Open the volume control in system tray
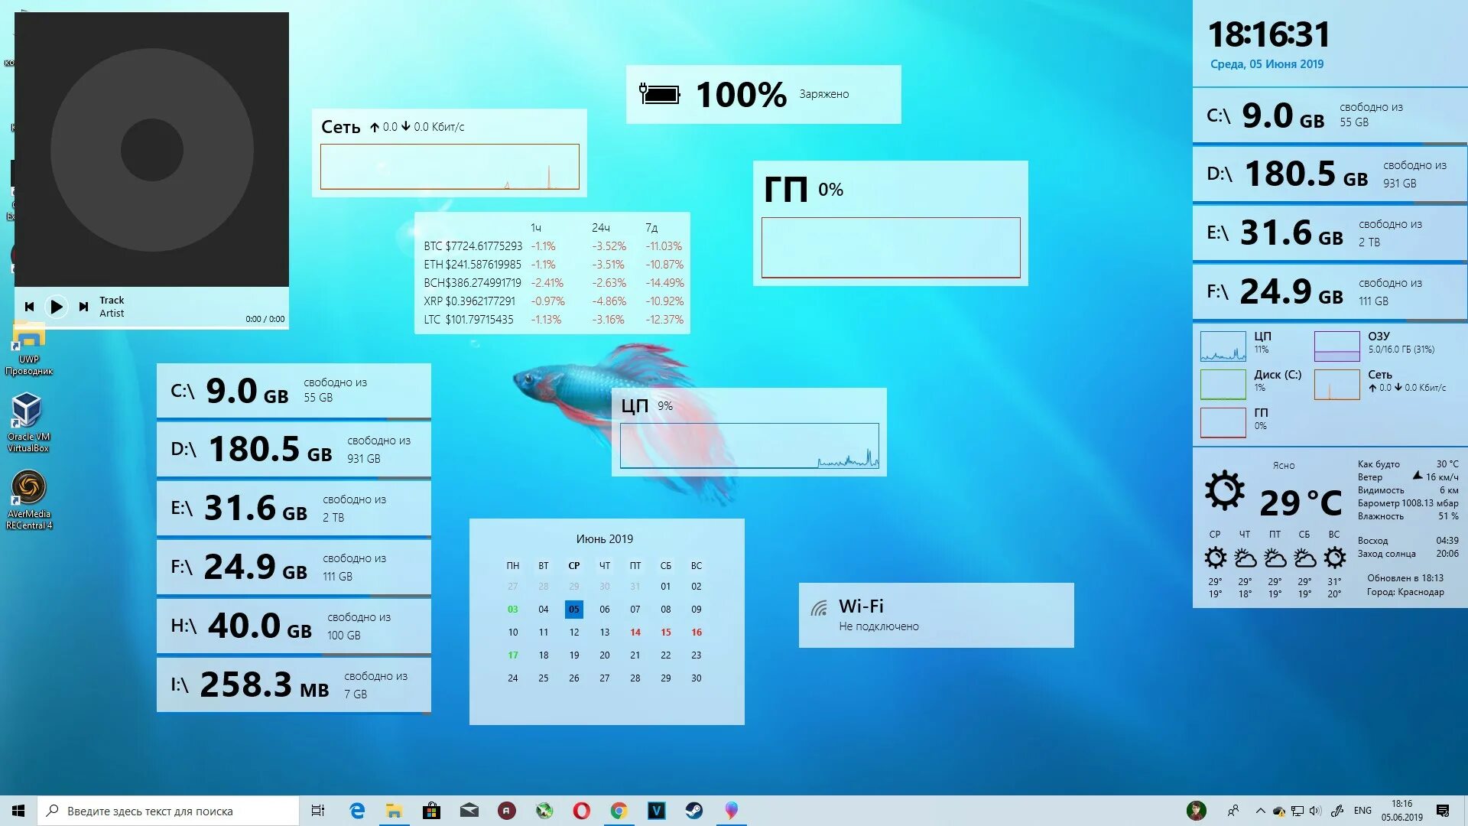Viewport: 1468px width, 826px height. coord(1315,811)
